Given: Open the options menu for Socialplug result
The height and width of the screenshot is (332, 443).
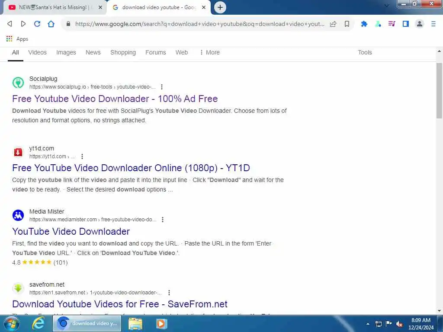Looking at the screenshot, I should (162, 87).
